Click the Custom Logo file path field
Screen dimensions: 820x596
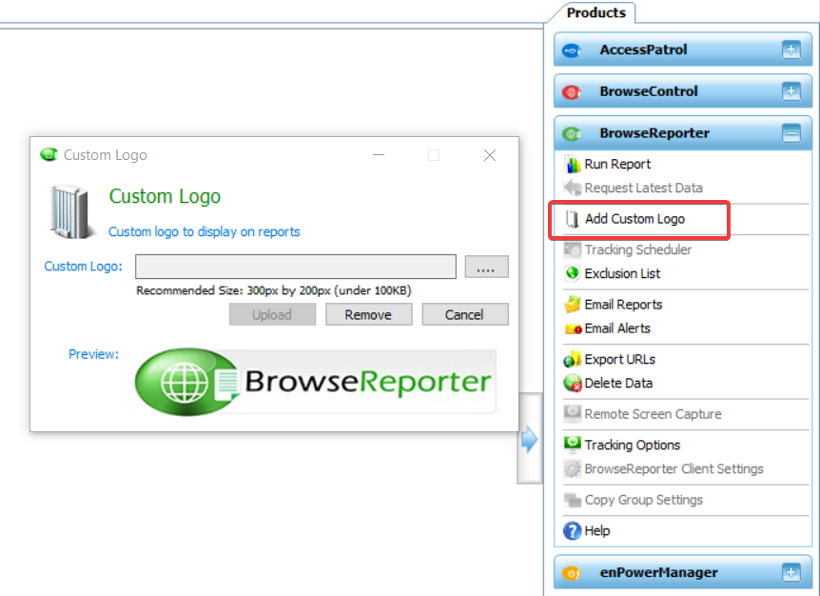[x=296, y=267]
